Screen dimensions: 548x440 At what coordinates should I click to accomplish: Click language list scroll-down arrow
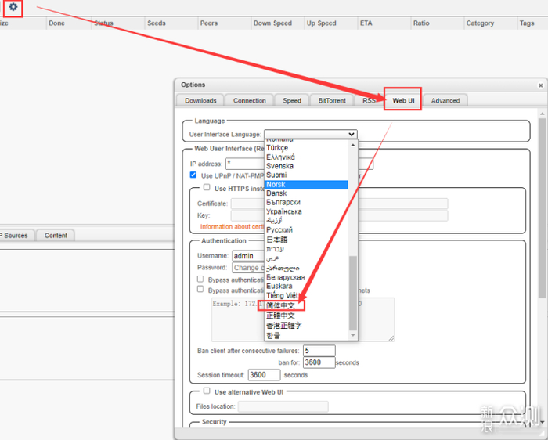(353, 336)
